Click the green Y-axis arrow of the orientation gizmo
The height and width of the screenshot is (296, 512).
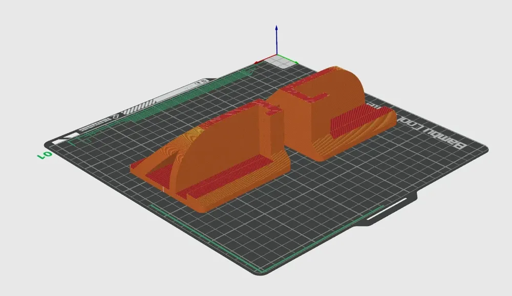pyautogui.click(x=295, y=62)
